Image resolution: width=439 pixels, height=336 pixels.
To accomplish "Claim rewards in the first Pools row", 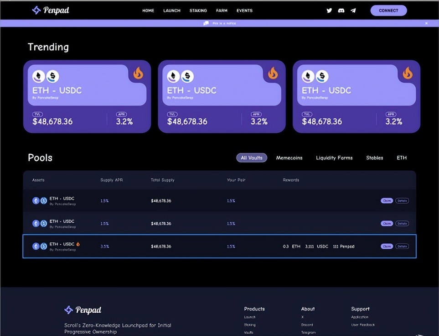I will click(x=387, y=200).
